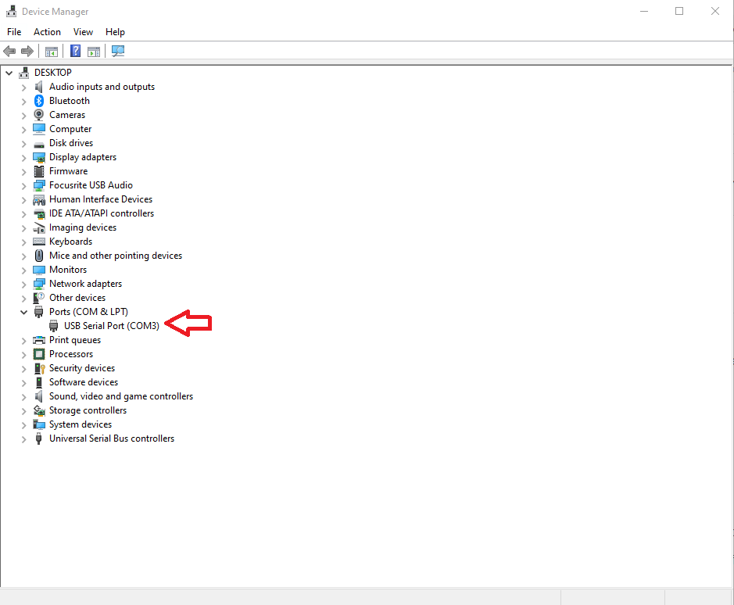This screenshot has height=605, width=734.
Task: Expand Universal Serial Bus controllers
Action: [24, 439]
